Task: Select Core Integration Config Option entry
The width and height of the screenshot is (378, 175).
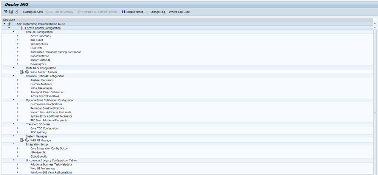Action: point(49,148)
